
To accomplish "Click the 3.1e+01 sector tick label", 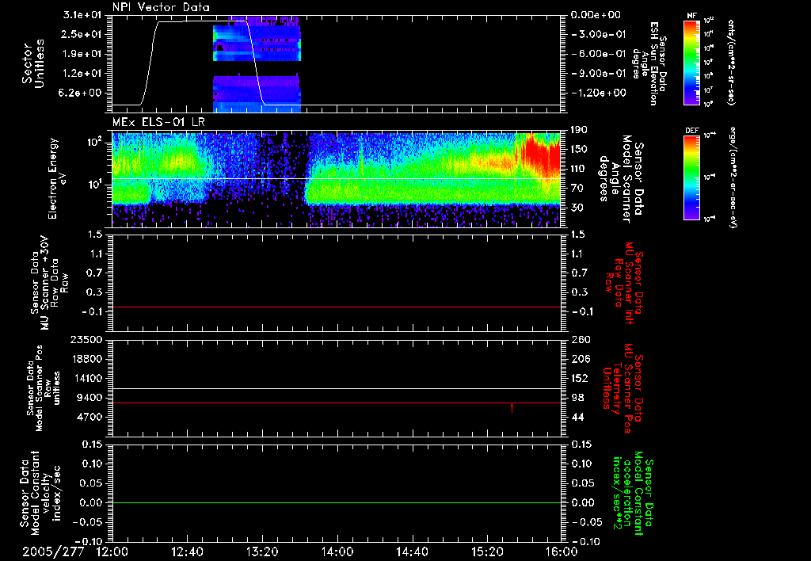I will [82, 14].
